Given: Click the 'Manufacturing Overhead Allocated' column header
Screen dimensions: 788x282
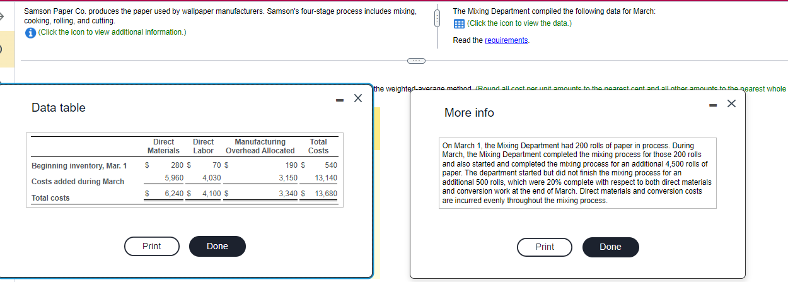Looking at the screenshot, I should coord(260,146).
